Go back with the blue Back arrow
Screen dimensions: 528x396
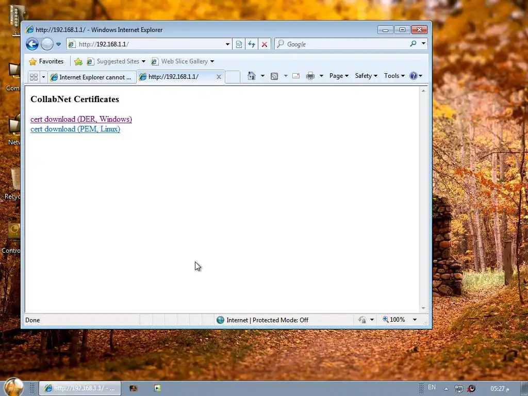pyautogui.click(x=32, y=44)
